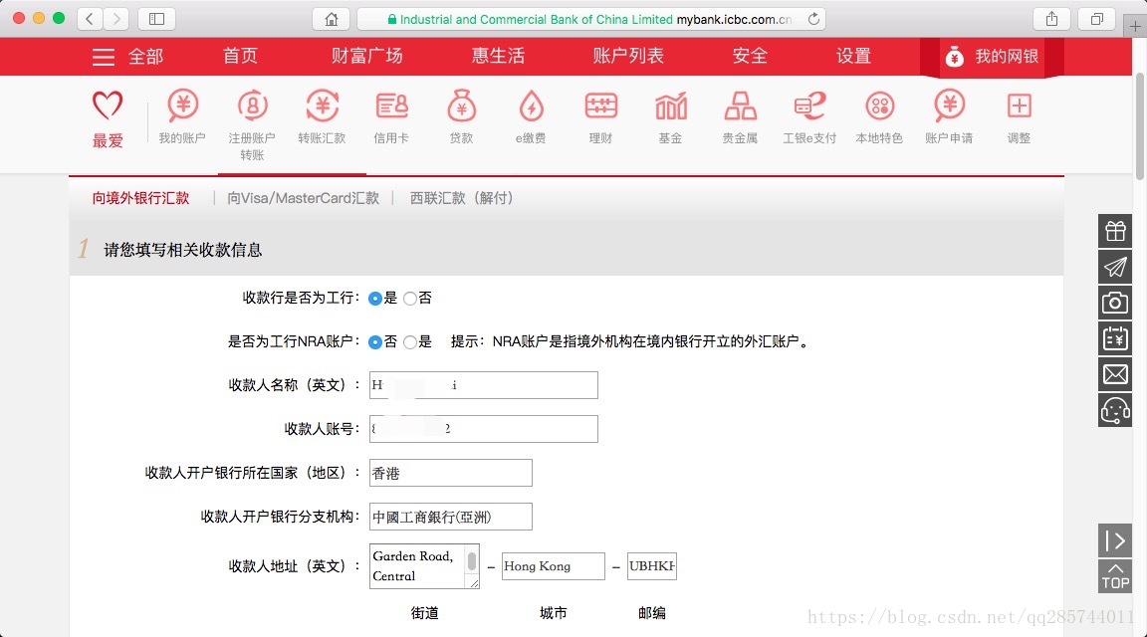Select 是 for 是否为工行NRA账户
Viewport: 1147px width, 637px height.
pos(410,342)
